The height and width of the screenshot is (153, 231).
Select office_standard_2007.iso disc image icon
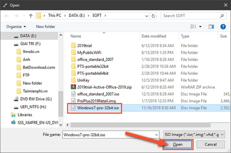73,94
